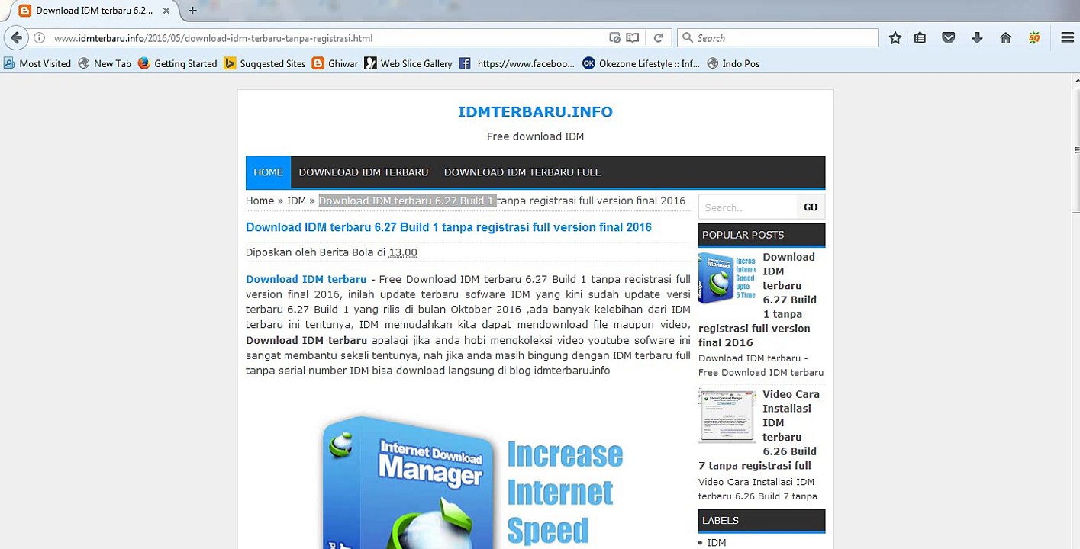Focus the Firefox Search box

778,38
